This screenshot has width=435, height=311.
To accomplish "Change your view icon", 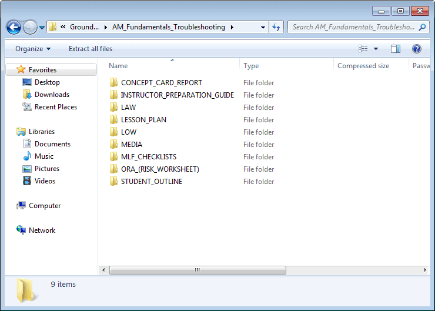I will 363,49.
